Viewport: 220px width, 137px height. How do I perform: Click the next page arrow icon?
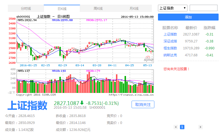tap(200, 127)
